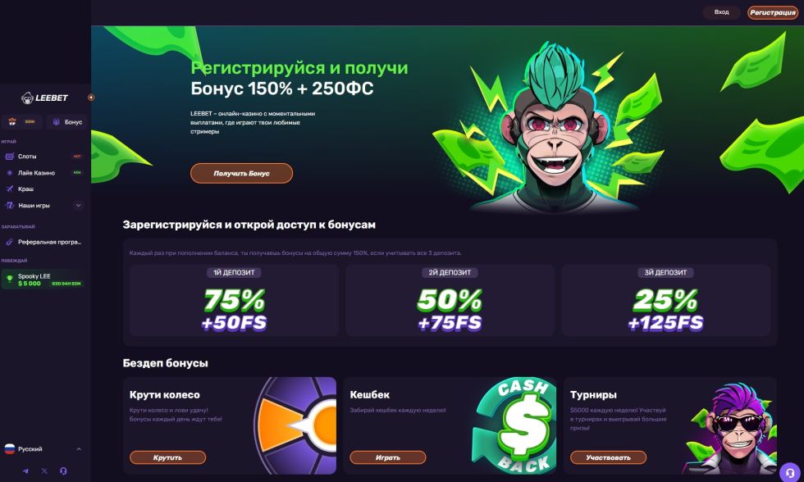Open the Spooky LEE tournament card
The image size is (804, 482).
click(43, 280)
